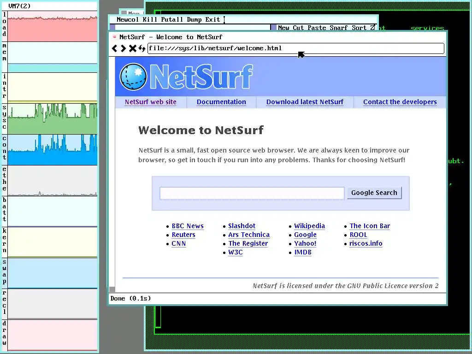Click Cut in acme column tag

click(x=298, y=28)
